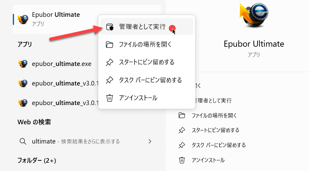Viewport: 309px width, 171px height.
Task: Click pin icon beside right pane タスク バーにピン留めする
Action: click(x=182, y=145)
